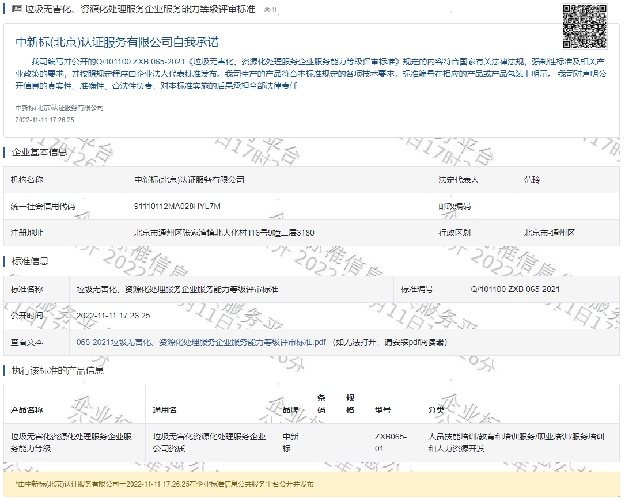625x501 pixels.
Task: Click the document icon beside the page title
Action: click(17, 9)
